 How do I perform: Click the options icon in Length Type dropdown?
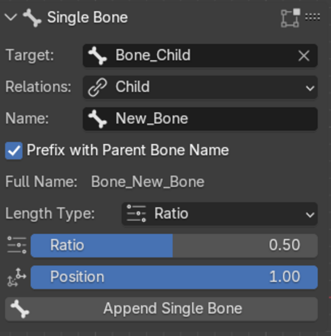136,214
